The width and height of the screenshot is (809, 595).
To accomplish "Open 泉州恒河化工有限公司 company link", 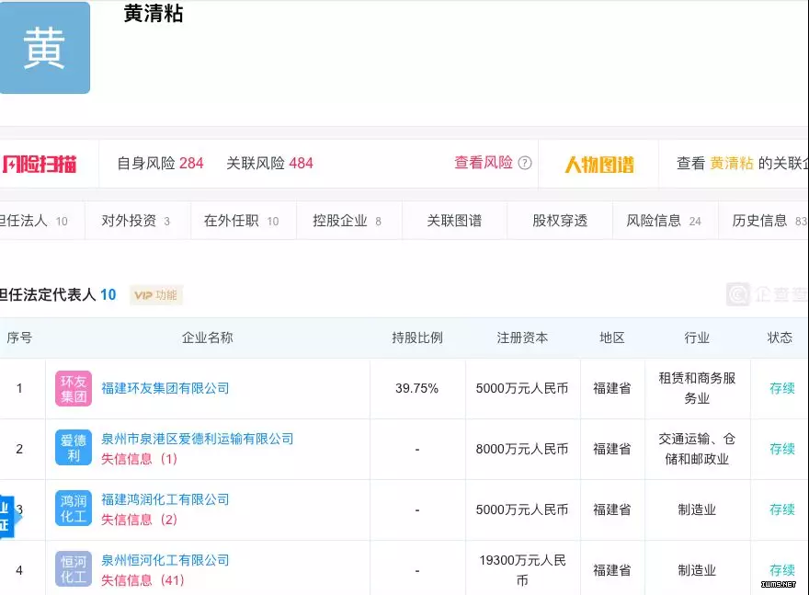I will 165,560.
